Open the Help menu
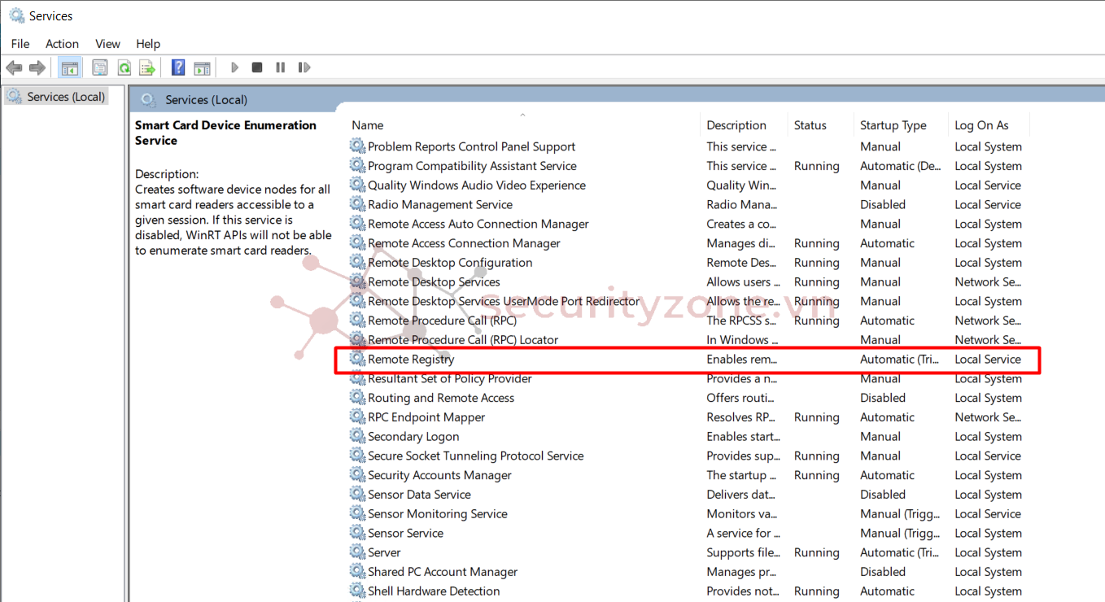The image size is (1105, 602). click(148, 44)
